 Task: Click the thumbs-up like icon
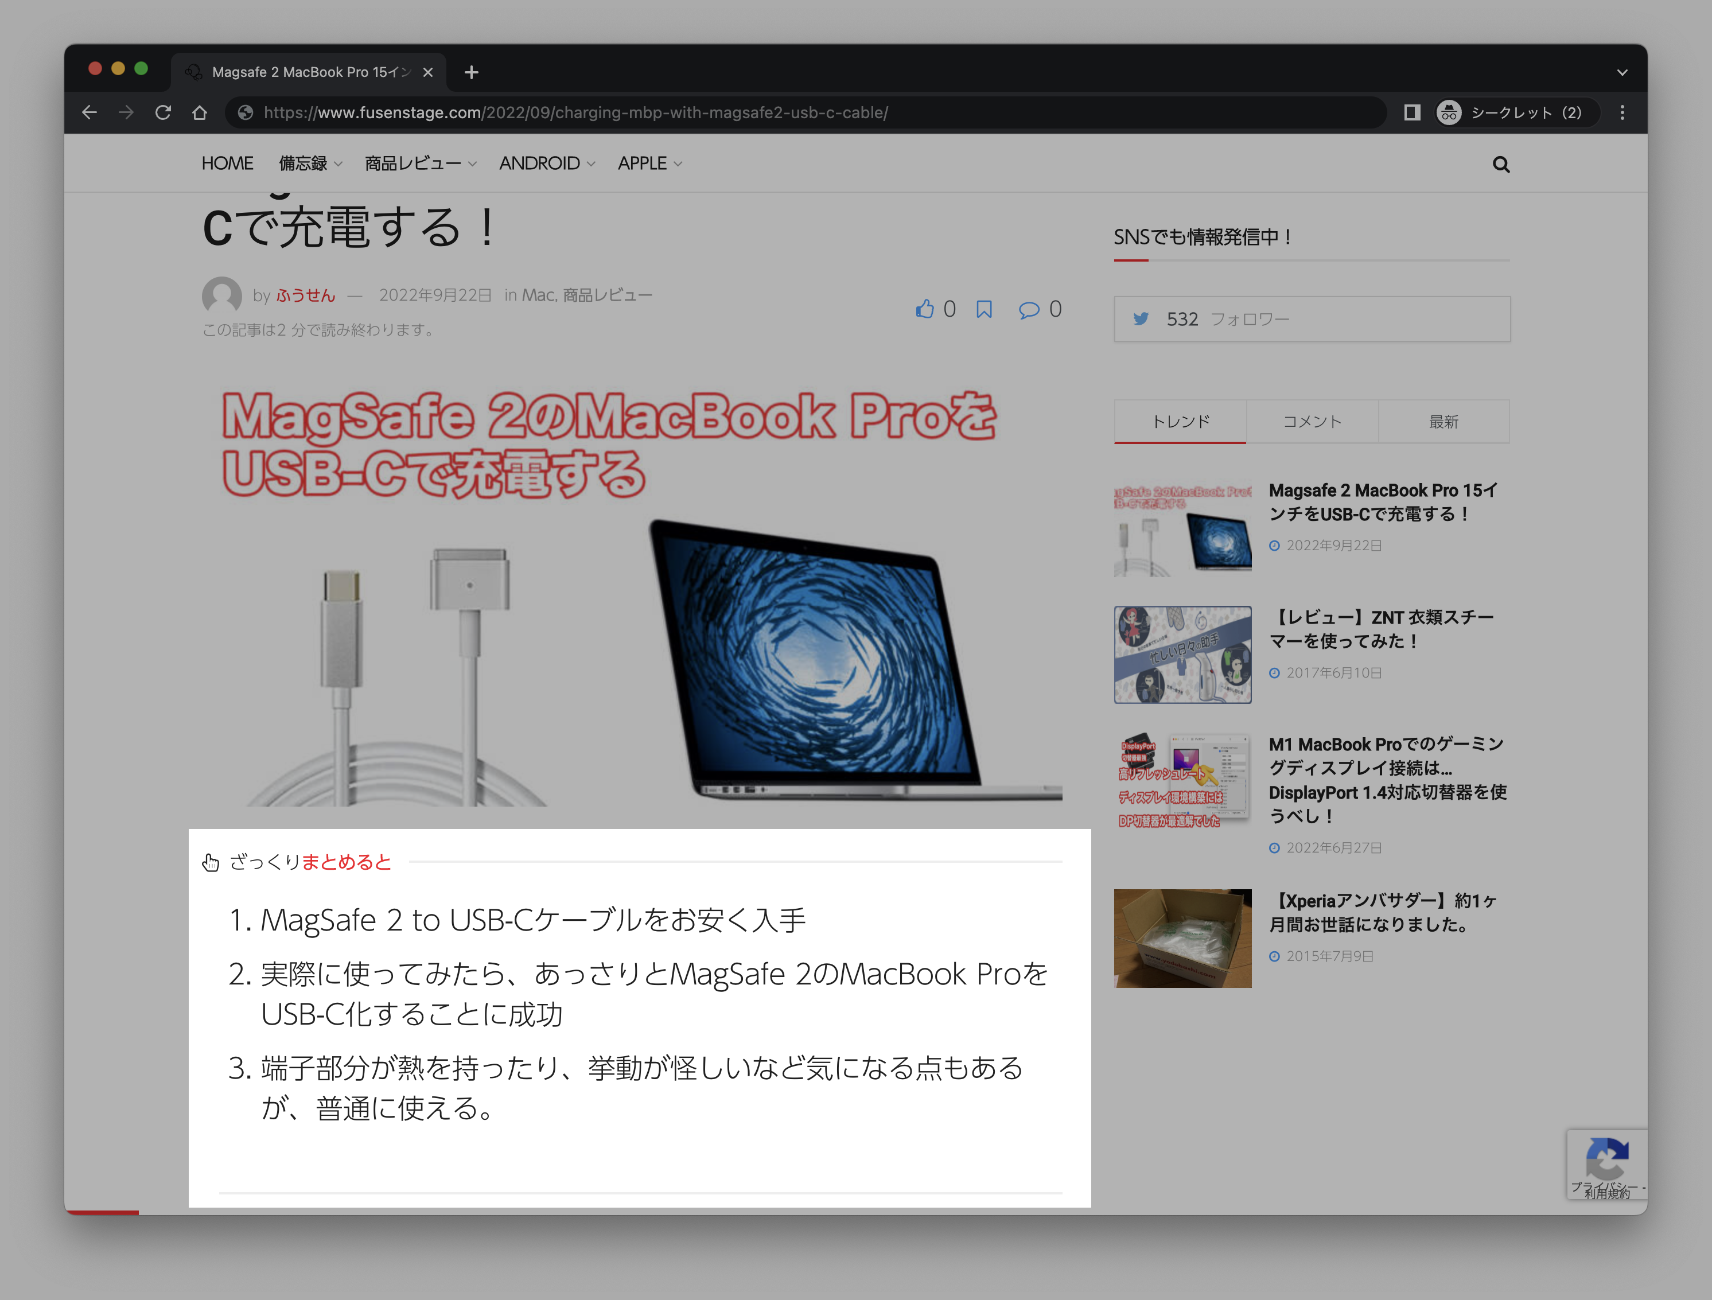click(925, 310)
